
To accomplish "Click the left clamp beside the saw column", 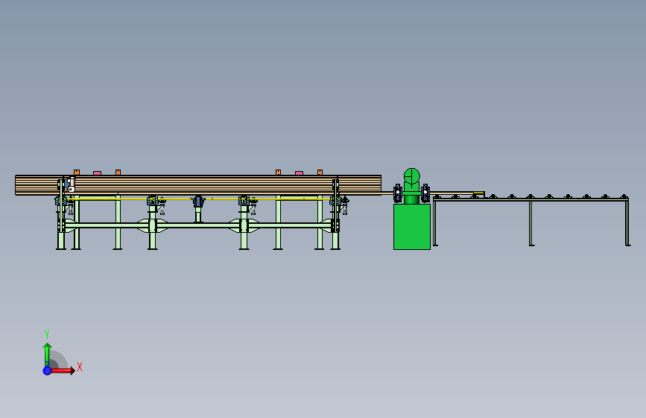I will tap(398, 193).
